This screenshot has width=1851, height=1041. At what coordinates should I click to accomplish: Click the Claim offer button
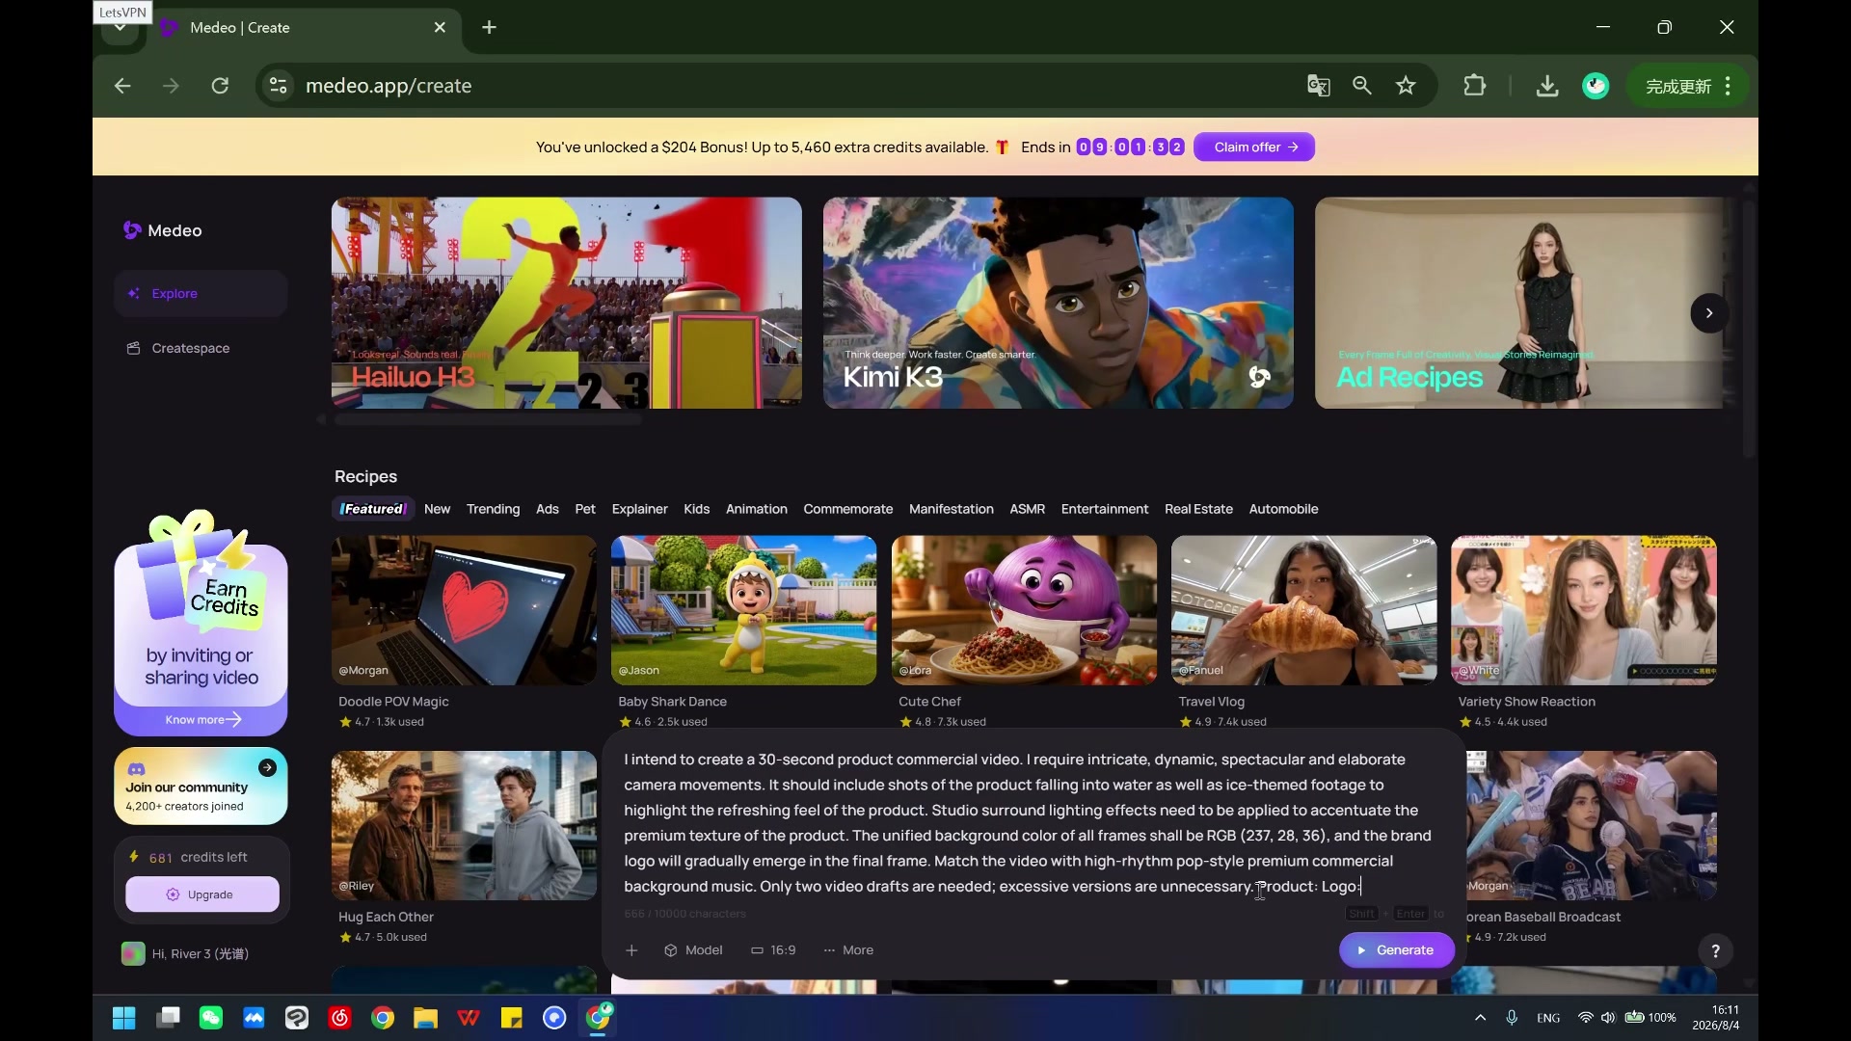click(x=1253, y=147)
